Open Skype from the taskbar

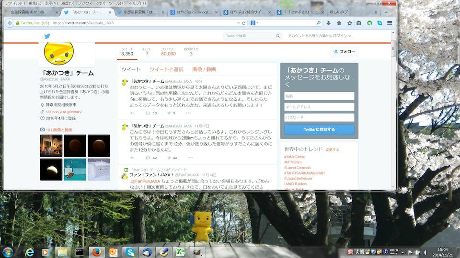click(x=130, y=252)
